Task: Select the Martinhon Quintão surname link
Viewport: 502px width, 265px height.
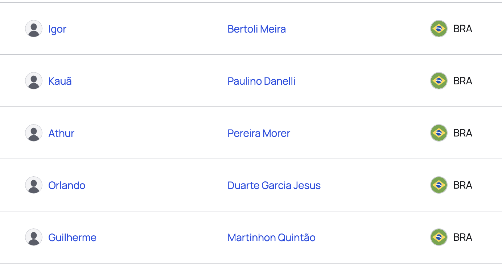Action: (272, 237)
